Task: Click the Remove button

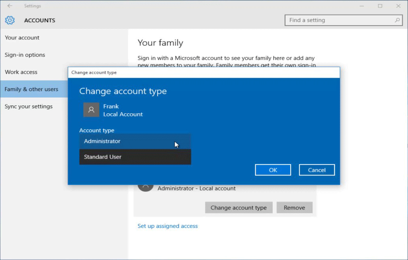Action: pyautogui.click(x=294, y=208)
